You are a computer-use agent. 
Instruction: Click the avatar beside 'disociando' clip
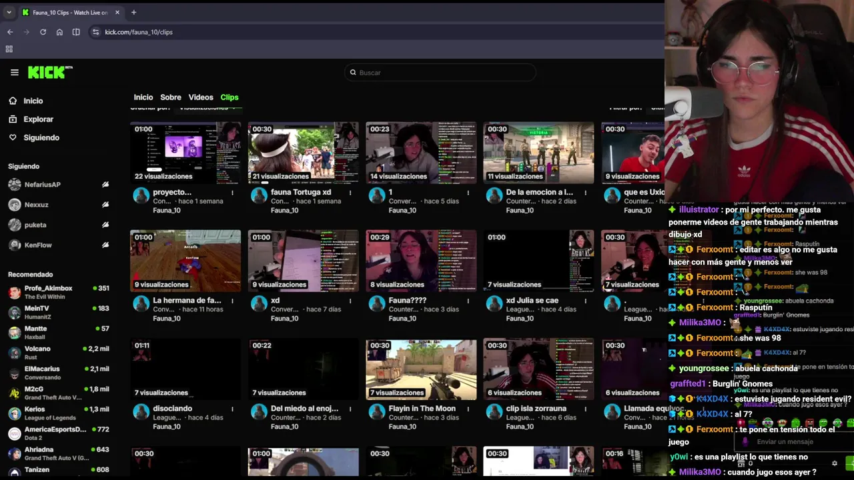coord(141,411)
